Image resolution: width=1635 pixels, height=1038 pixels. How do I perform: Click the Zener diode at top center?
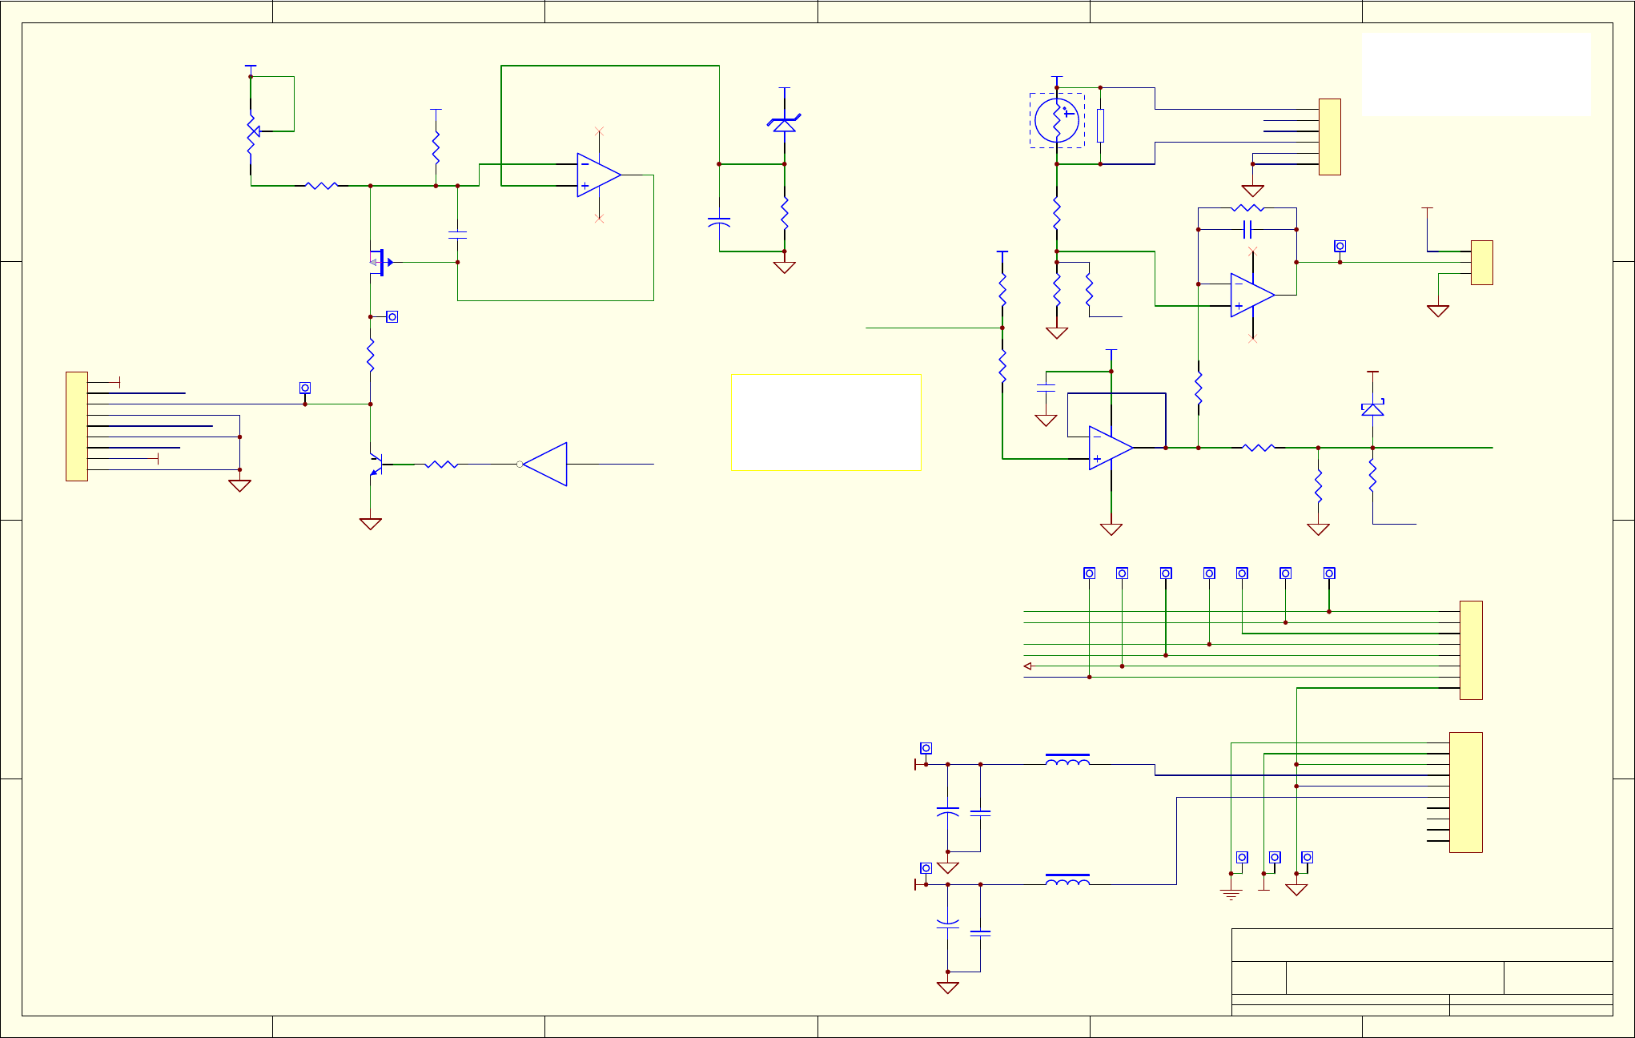784,124
